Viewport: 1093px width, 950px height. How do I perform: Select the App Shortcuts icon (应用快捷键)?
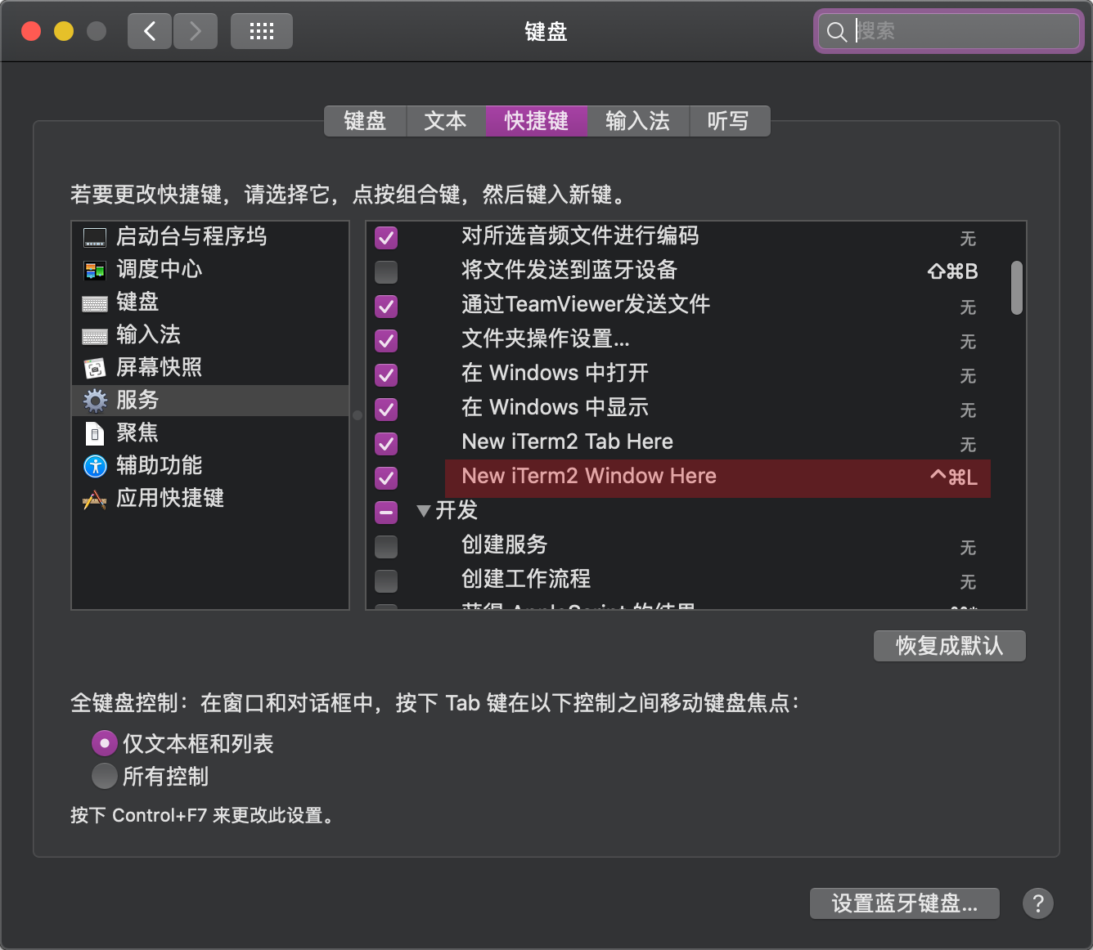pos(95,499)
